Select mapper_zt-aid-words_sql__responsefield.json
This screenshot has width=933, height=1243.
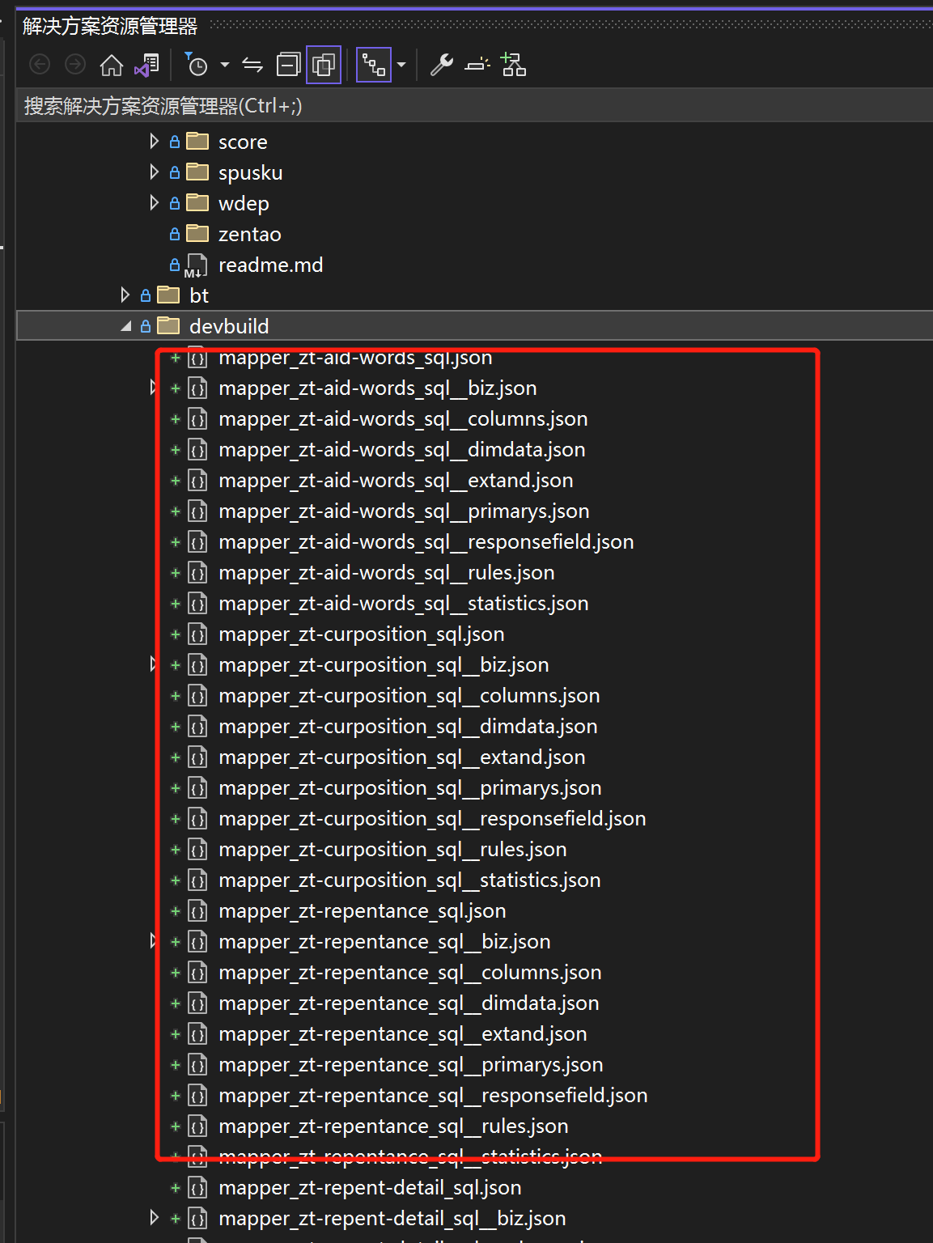(426, 542)
